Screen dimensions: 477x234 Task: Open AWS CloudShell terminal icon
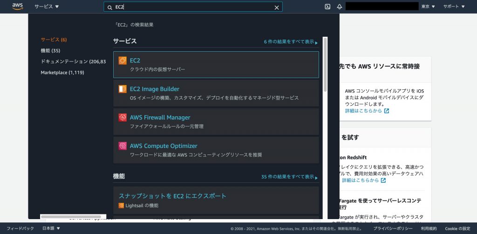(327, 7)
